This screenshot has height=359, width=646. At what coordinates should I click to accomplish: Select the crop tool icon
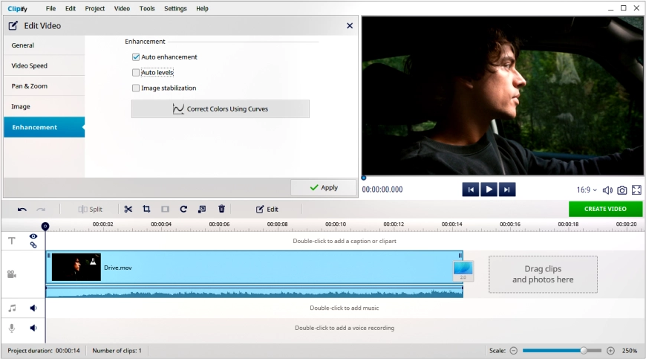[x=146, y=209]
